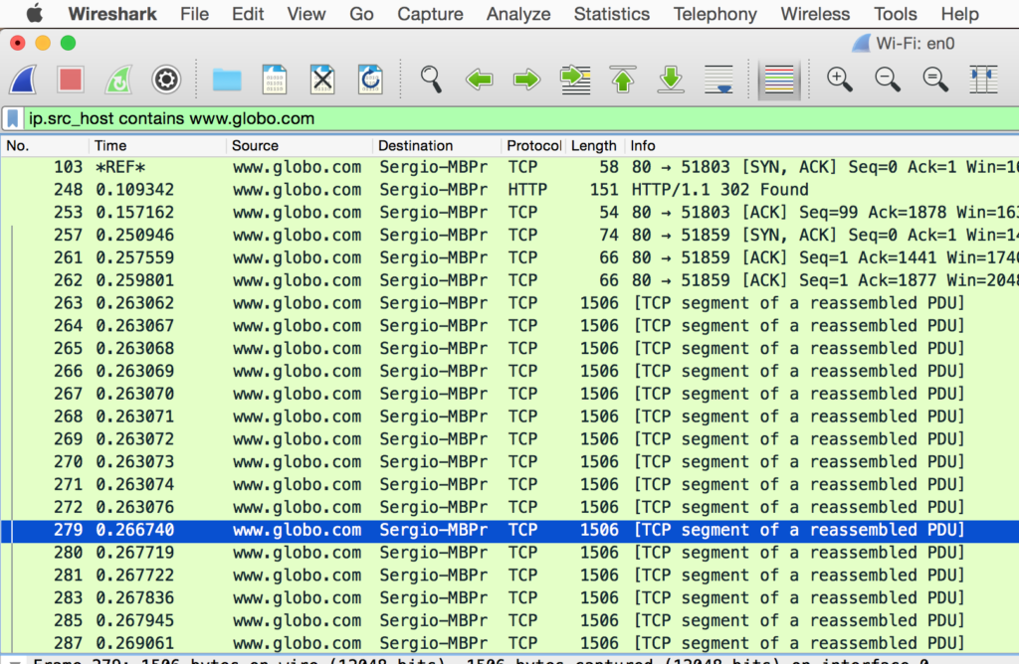Screen dimensions: 1019x664
Task: Open the Statistics menu
Action: (x=612, y=14)
